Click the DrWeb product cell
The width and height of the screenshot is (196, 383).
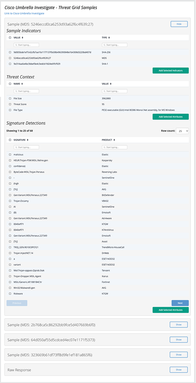[x=106, y=253]
